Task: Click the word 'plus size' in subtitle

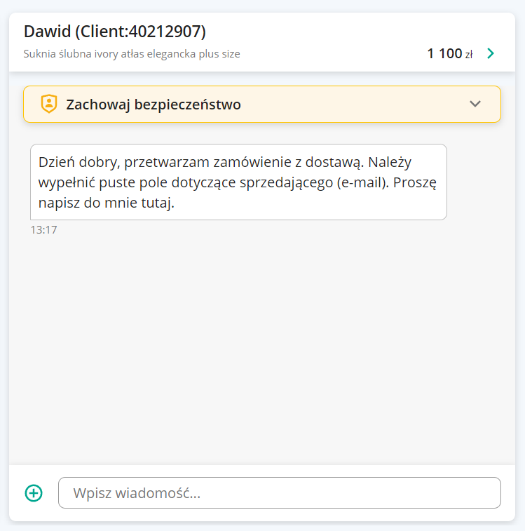Action: click(x=219, y=54)
